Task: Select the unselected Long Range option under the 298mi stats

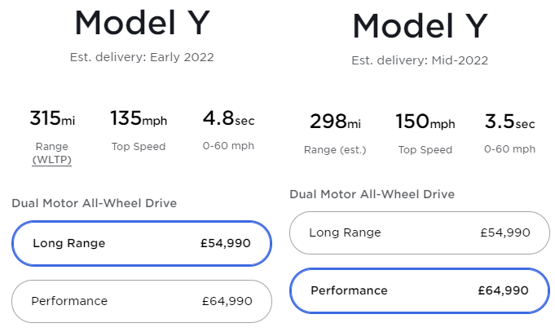Action: tap(419, 232)
